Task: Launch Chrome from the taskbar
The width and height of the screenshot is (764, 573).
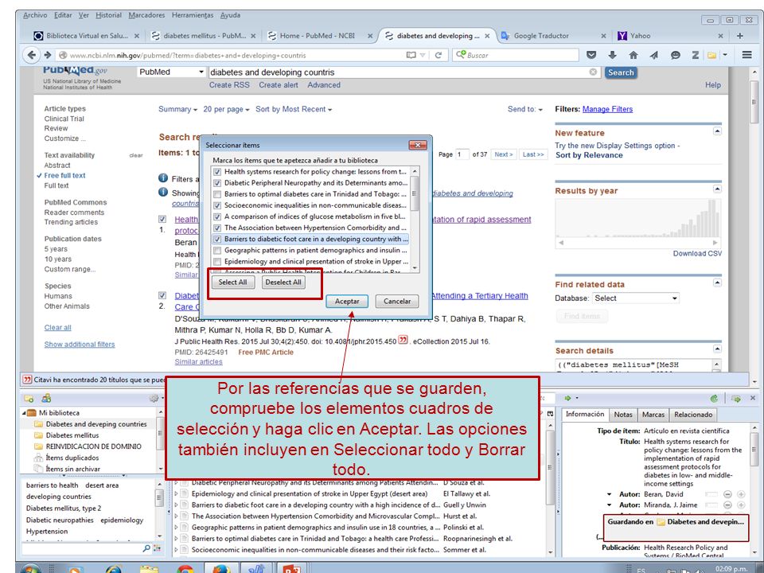Action: coord(185,568)
